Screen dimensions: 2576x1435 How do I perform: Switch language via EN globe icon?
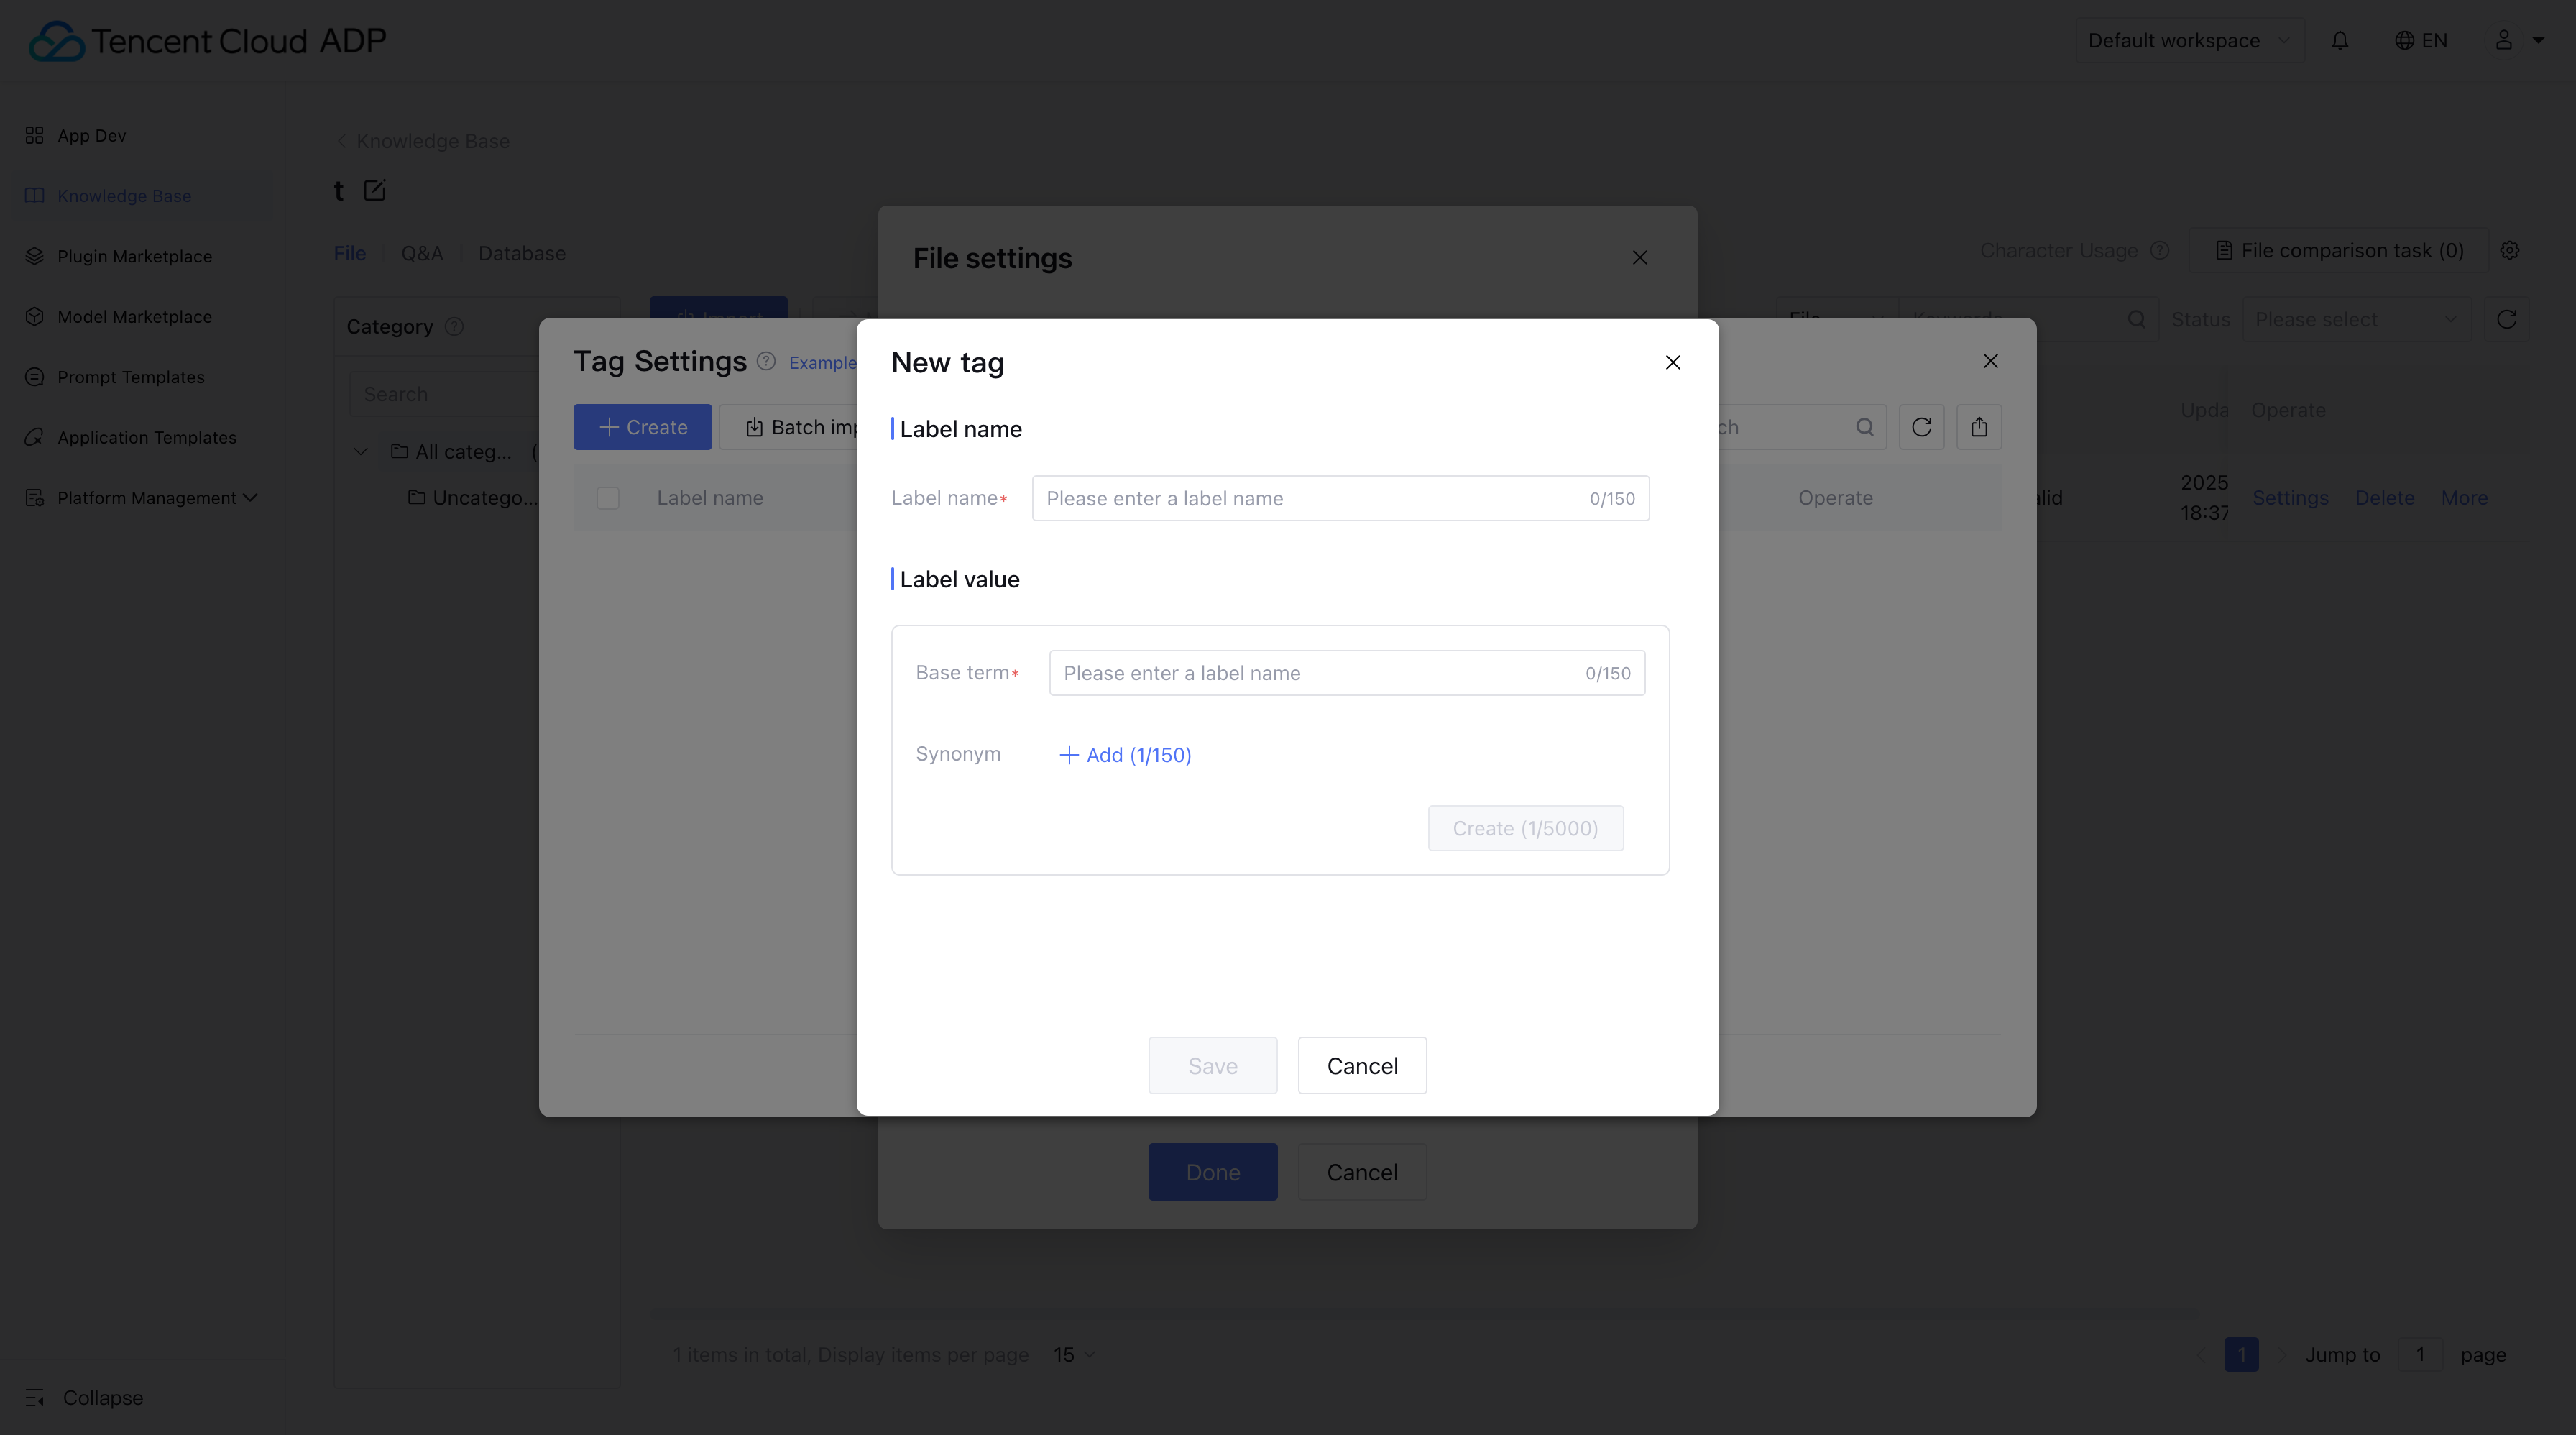(x=2421, y=40)
